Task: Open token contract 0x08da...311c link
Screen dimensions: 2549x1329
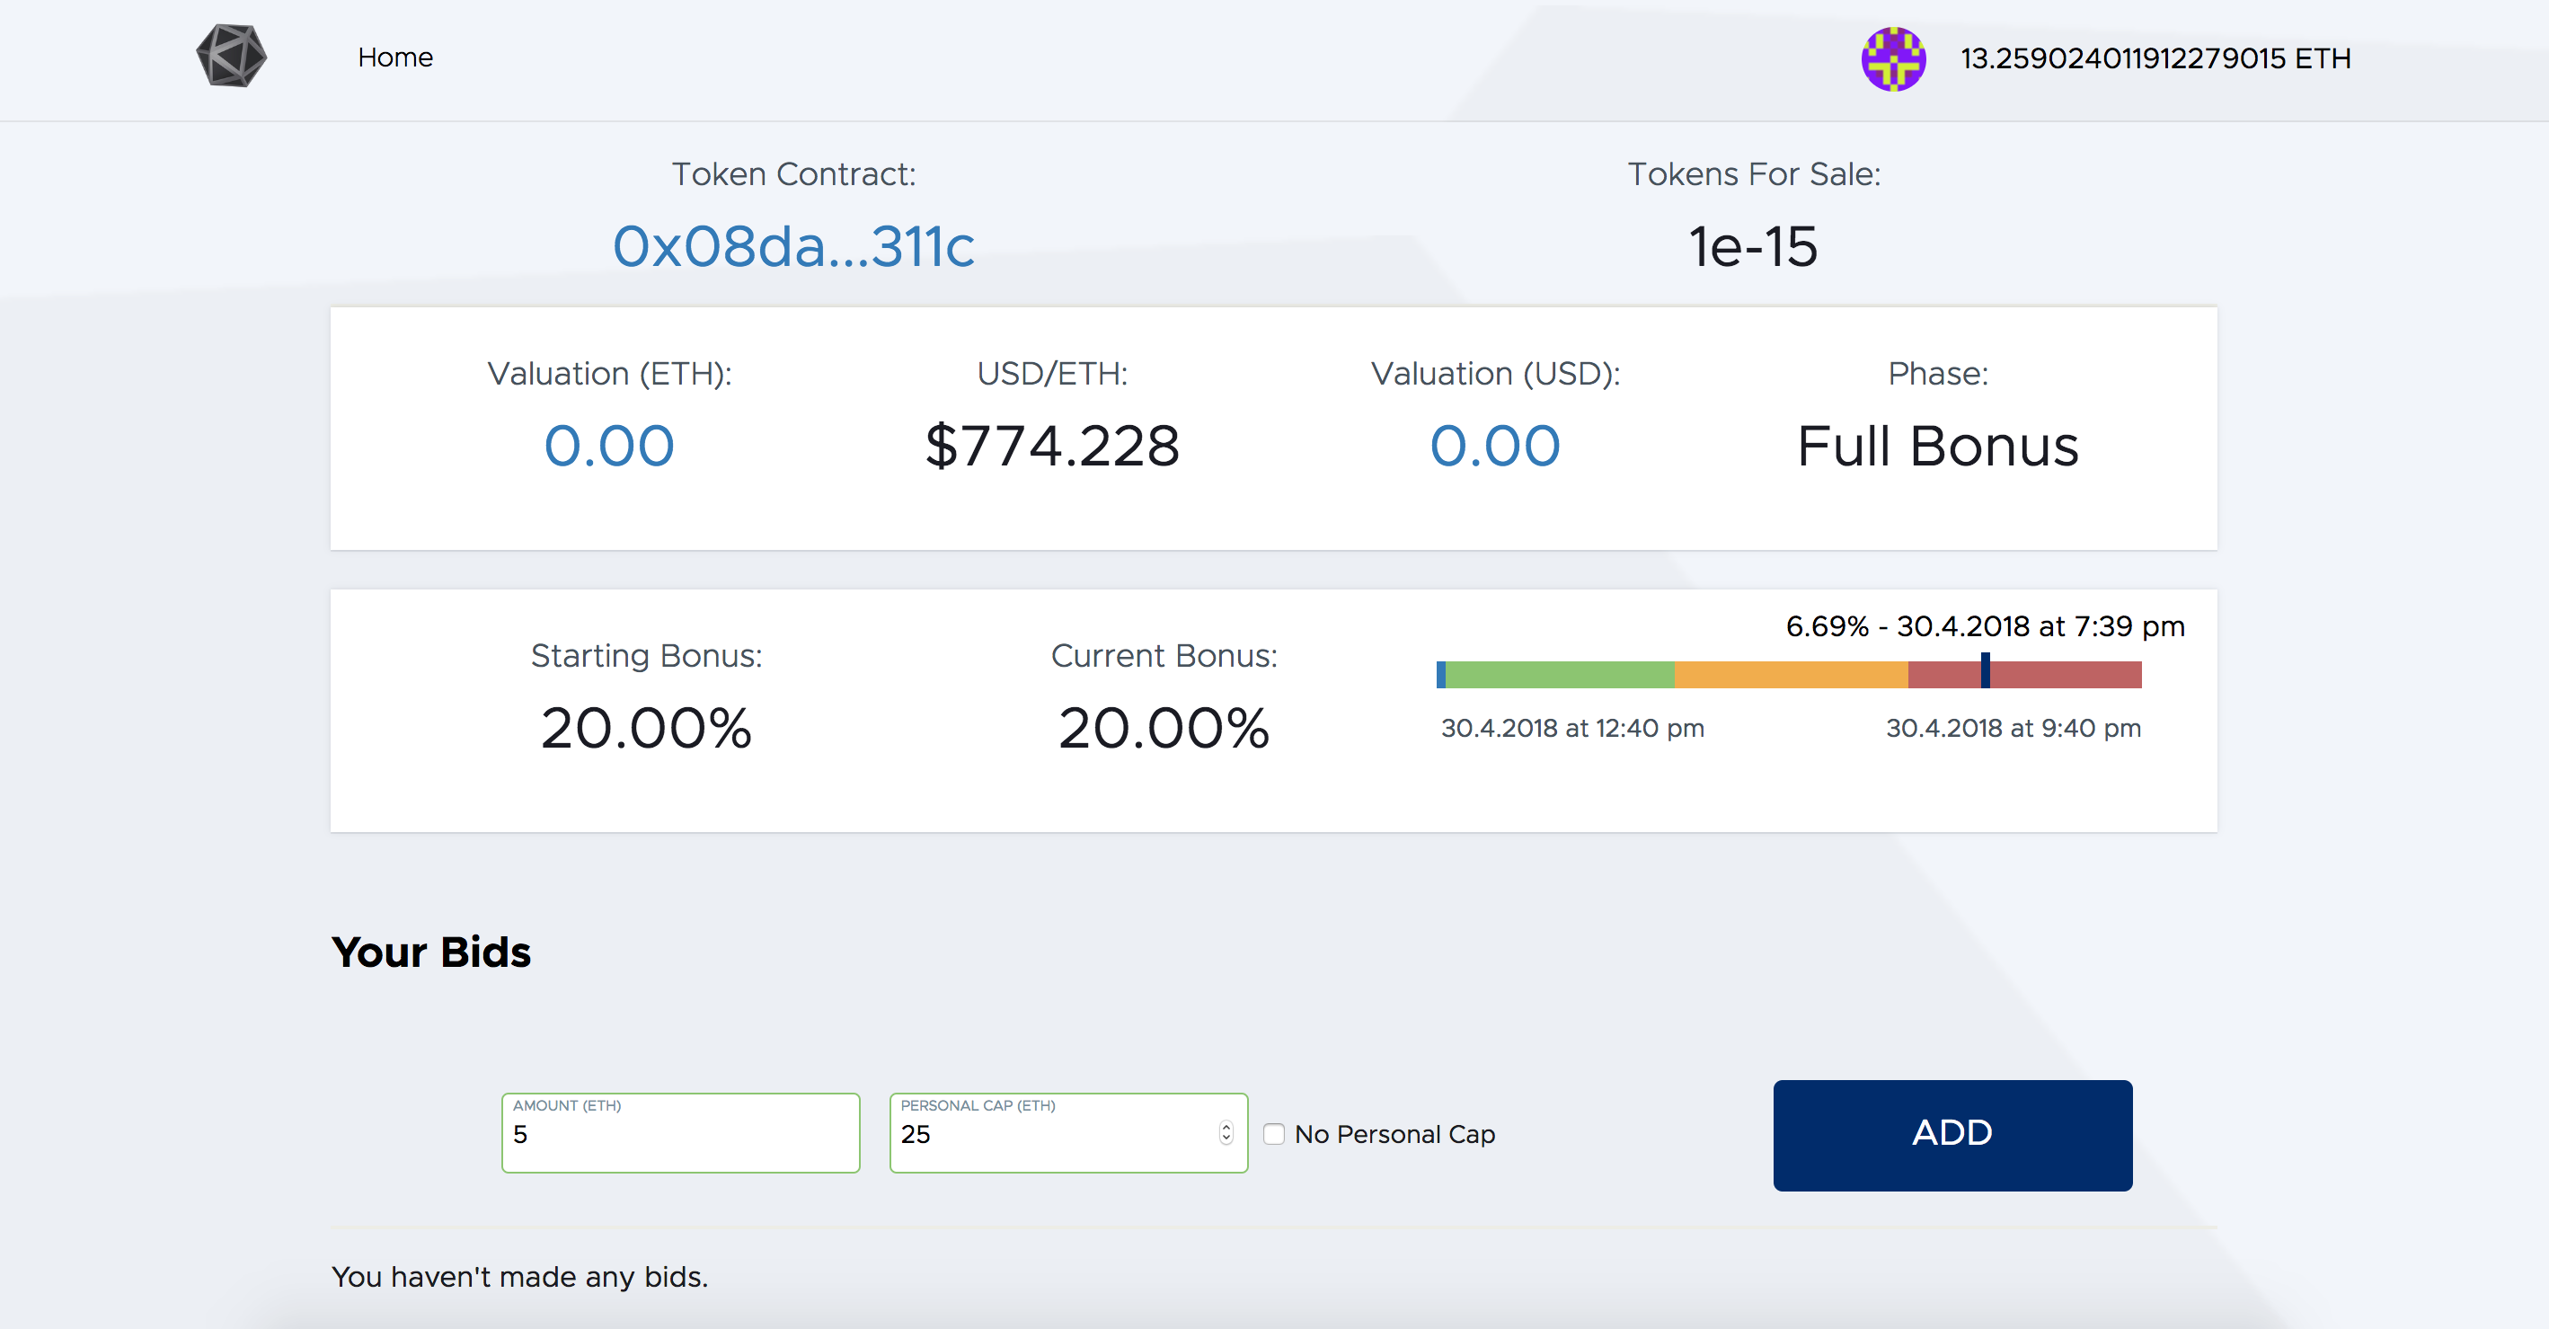Action: [x=793, y=245]
